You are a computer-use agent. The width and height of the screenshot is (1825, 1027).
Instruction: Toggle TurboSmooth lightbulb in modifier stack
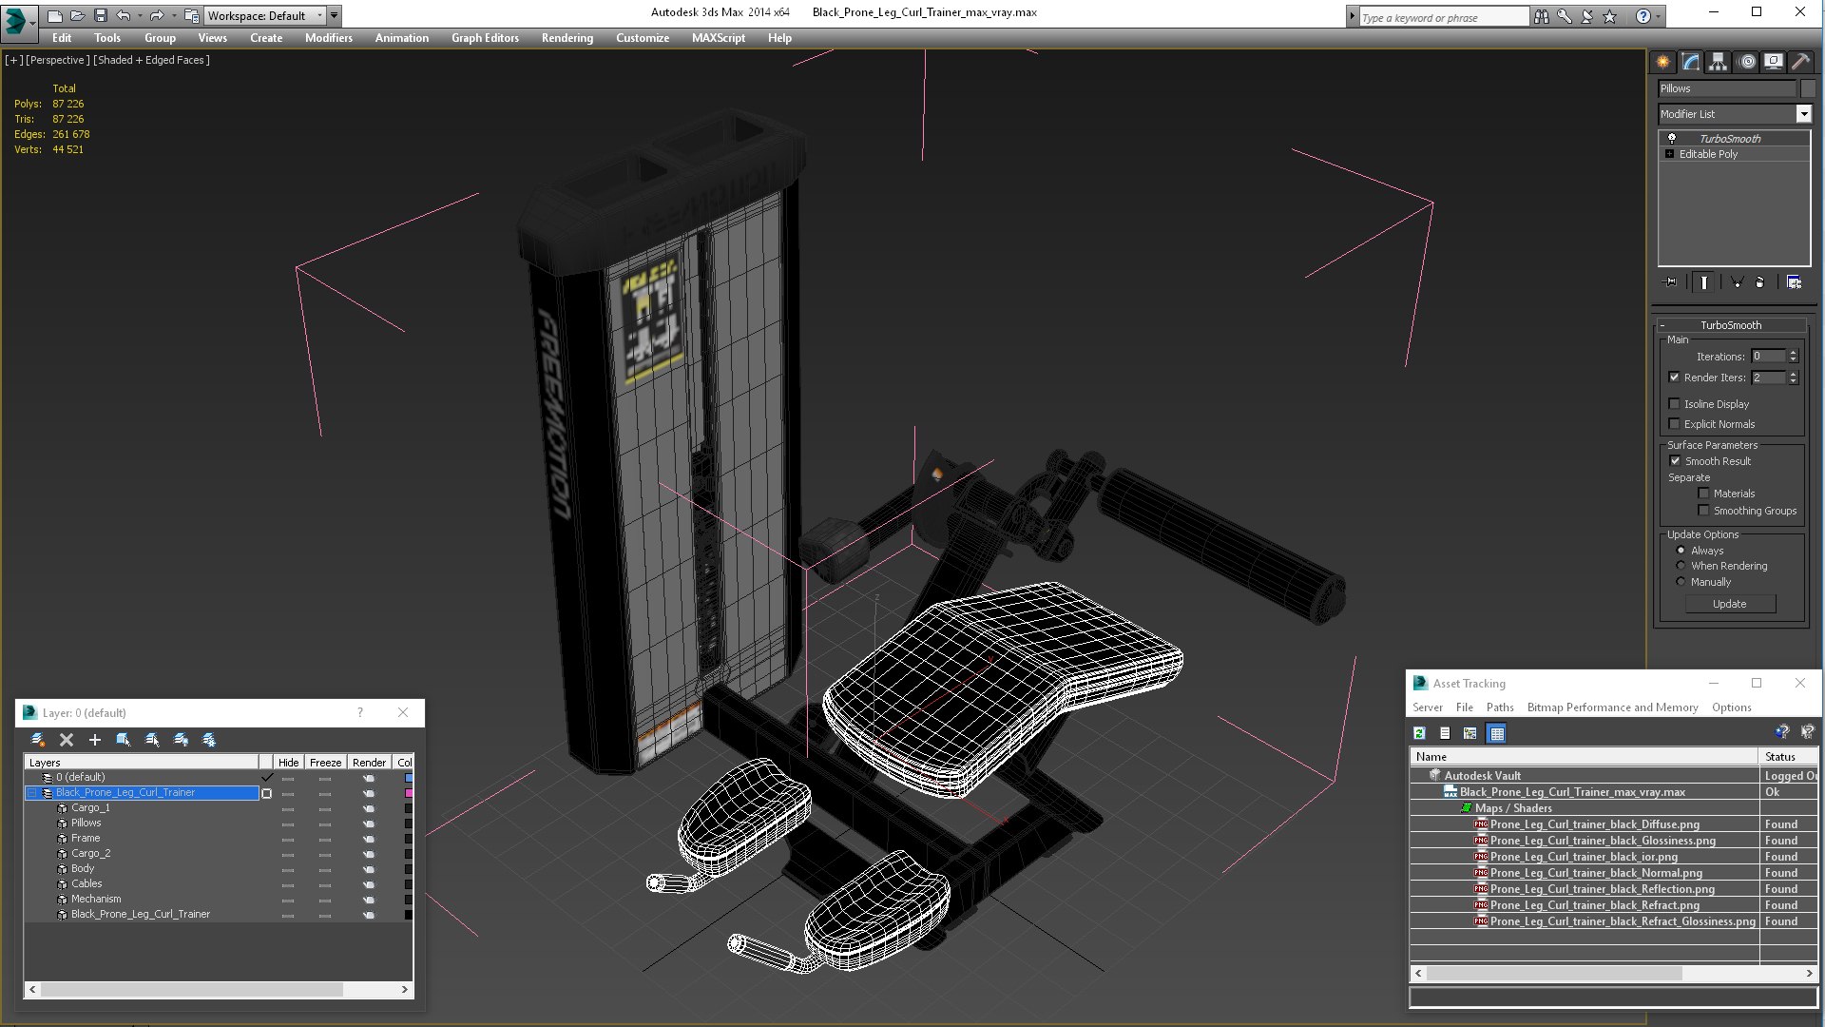click(x=1672, y=139)
